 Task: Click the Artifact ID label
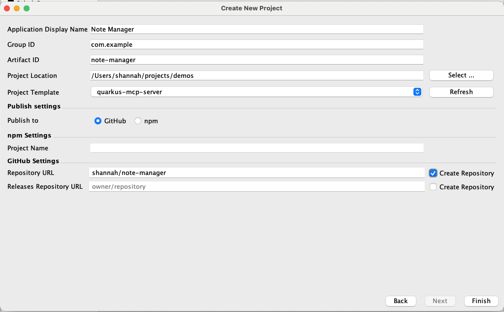coord(23,60)
